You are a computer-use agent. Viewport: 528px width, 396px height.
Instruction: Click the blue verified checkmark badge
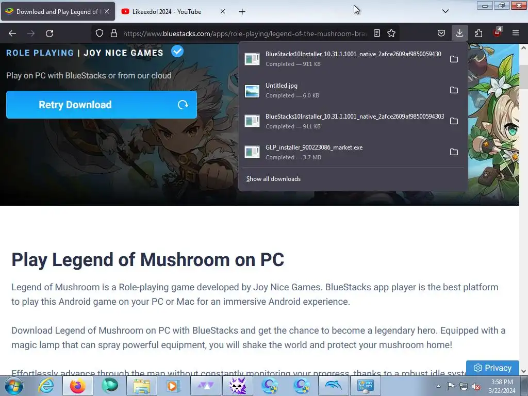click(177, 52)
